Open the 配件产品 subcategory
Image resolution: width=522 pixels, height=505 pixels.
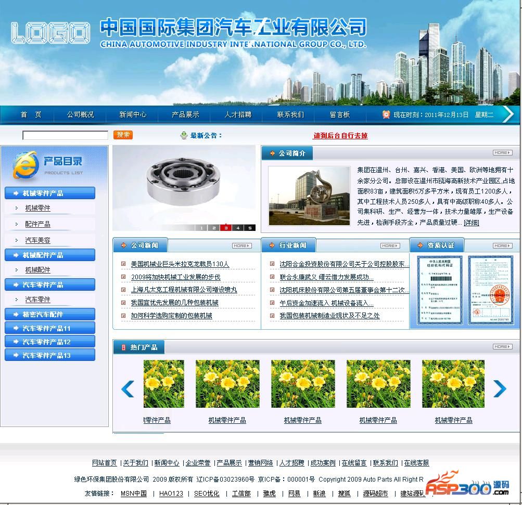coord(37,224)
